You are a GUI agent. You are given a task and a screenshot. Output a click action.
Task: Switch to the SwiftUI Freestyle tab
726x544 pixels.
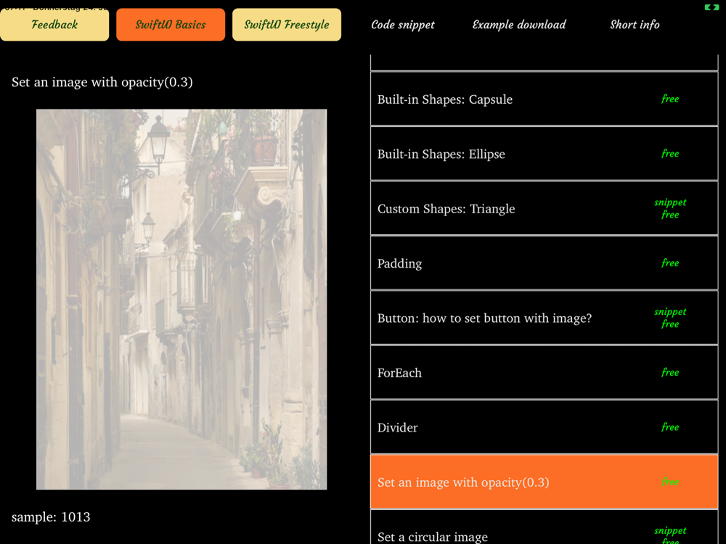tap(287, 25)
